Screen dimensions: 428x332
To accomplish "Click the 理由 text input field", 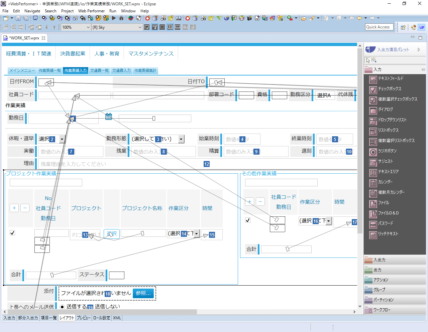I will pyautogui.click(x=198, y=164).
